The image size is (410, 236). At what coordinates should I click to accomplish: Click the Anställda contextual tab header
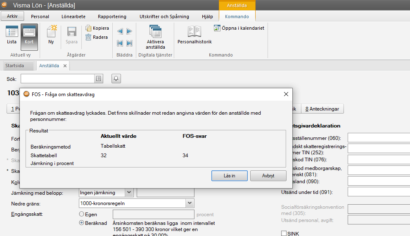(x=237, y=5)
